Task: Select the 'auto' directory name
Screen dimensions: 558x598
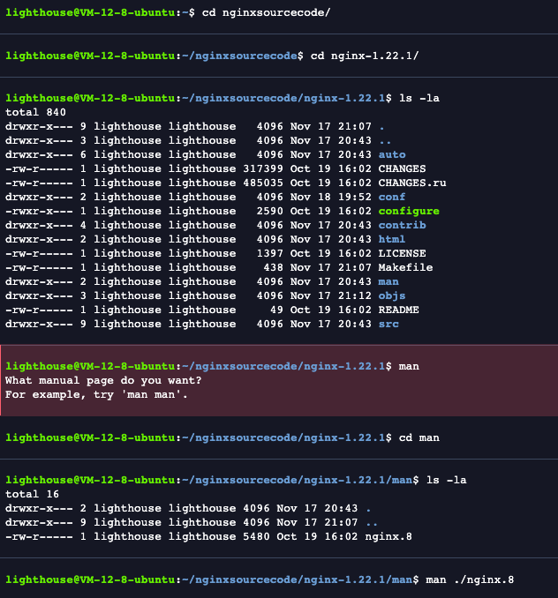Action: 392,154
